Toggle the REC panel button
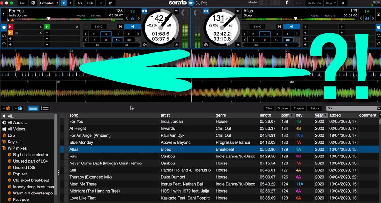 coord(90,3)
